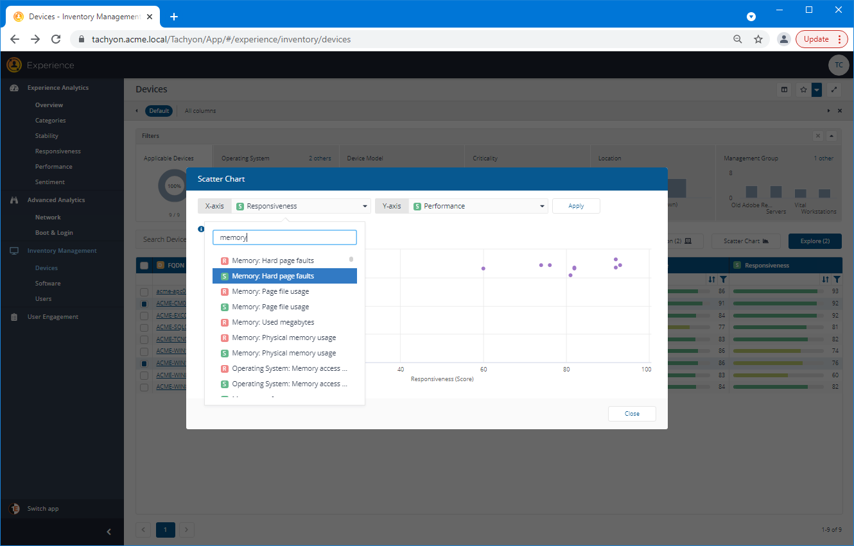Close the Scatter Chart dialog
This screenshot has height=546, width=854.
632,414
